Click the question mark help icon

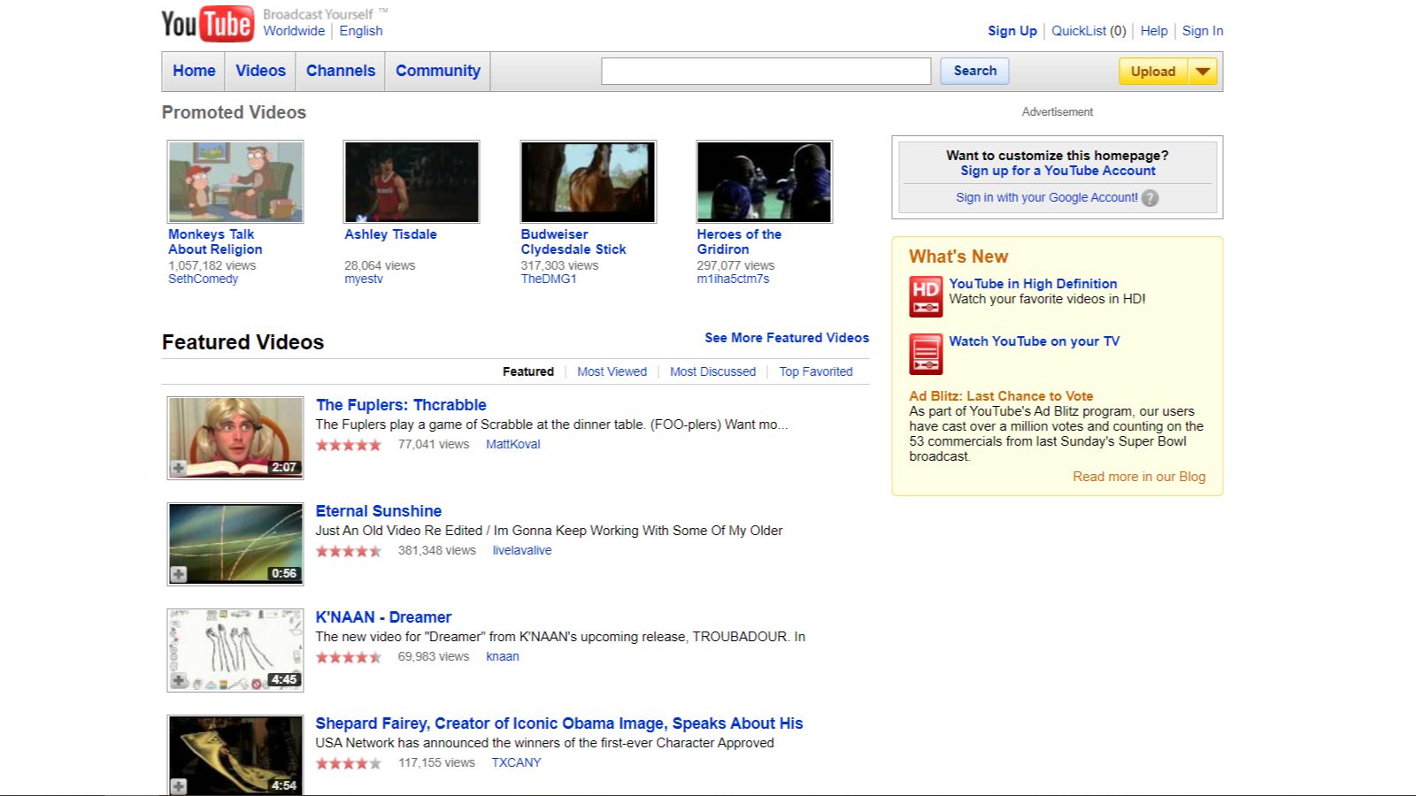[x=1150, y=198]
